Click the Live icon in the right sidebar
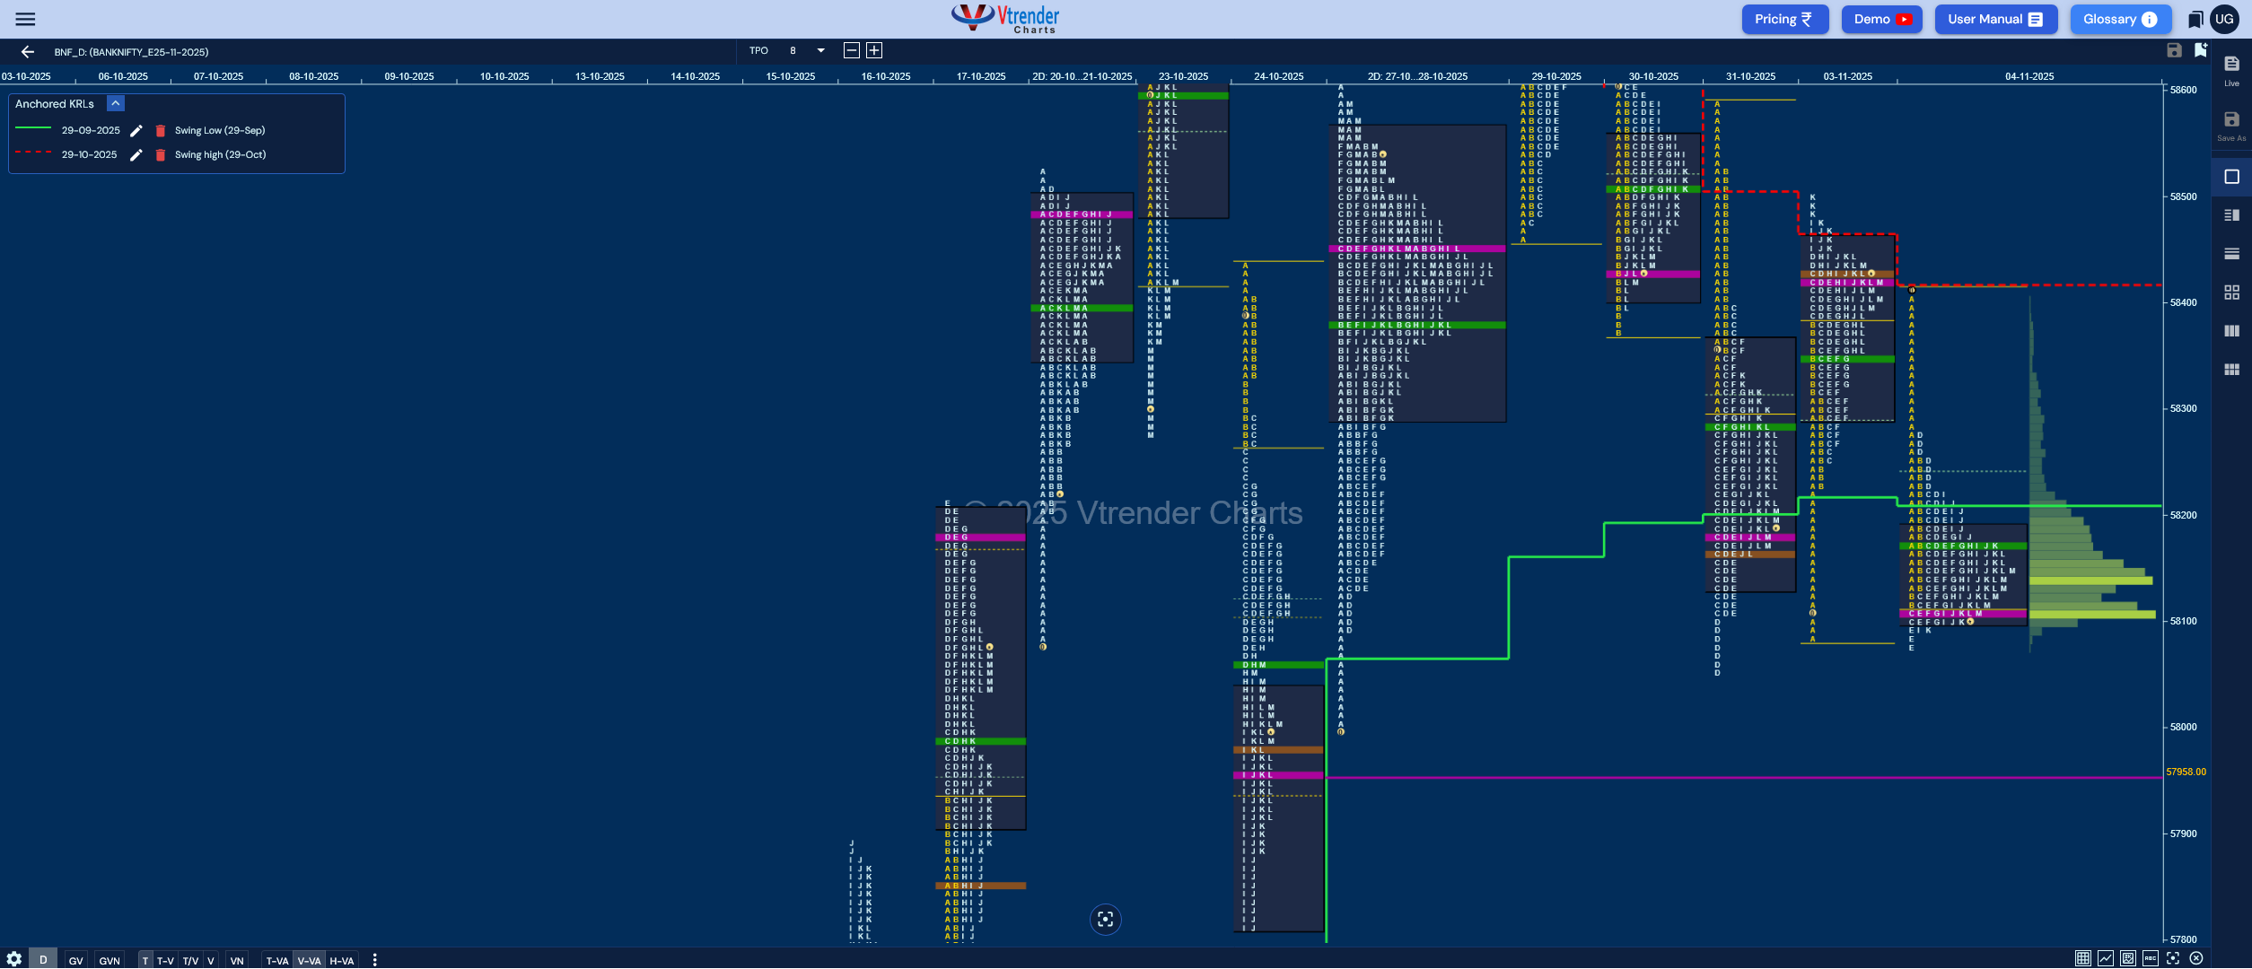 coord(2232,67)
